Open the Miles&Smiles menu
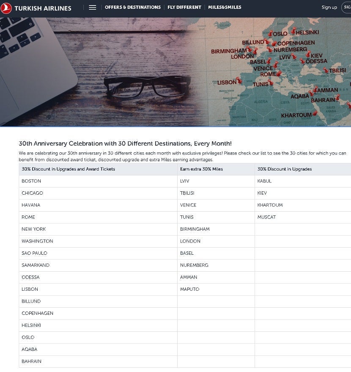 click(225, 7)
